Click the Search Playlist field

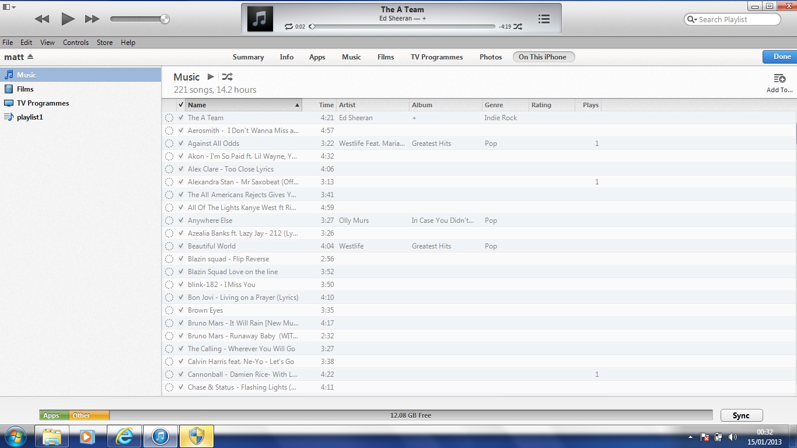coord(732,19)
